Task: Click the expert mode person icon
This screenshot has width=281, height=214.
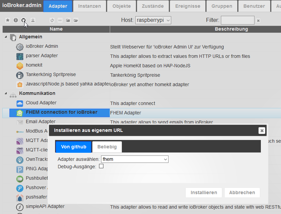Action: tap(33, 20)
